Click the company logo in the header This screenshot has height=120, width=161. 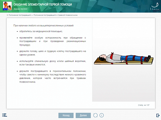[x=155, y=6]
